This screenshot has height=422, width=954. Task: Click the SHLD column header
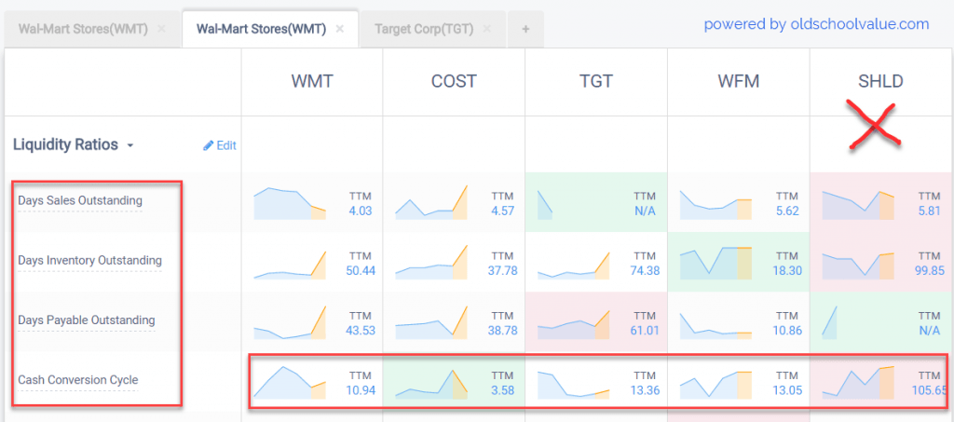coord(881,82)
